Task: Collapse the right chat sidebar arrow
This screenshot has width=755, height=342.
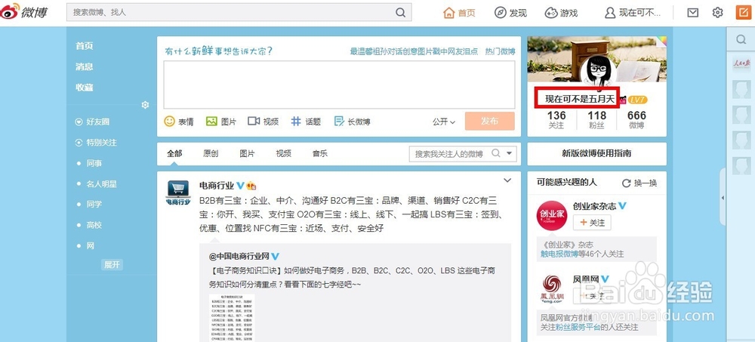Action: coord(723,198)
